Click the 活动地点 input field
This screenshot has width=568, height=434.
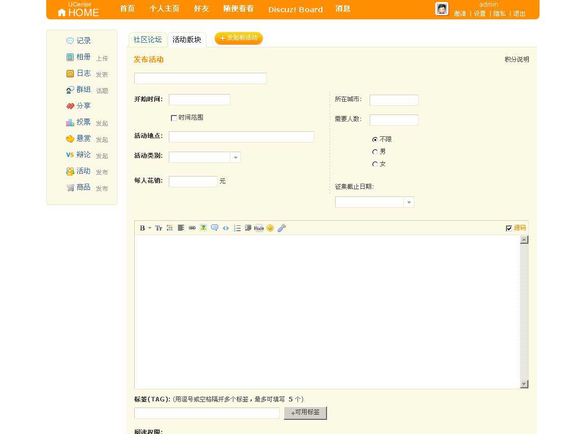[x=241, y=137]
